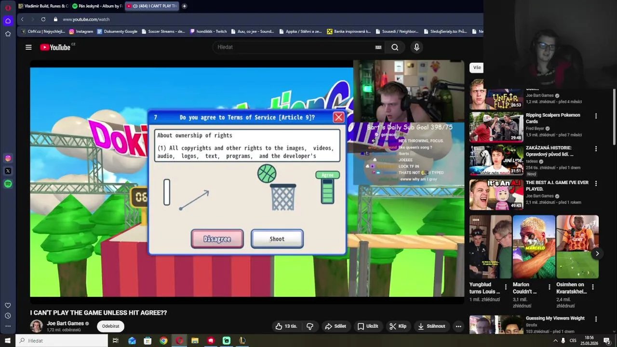Open options for Yungblud short

click(x=506, y=287)
